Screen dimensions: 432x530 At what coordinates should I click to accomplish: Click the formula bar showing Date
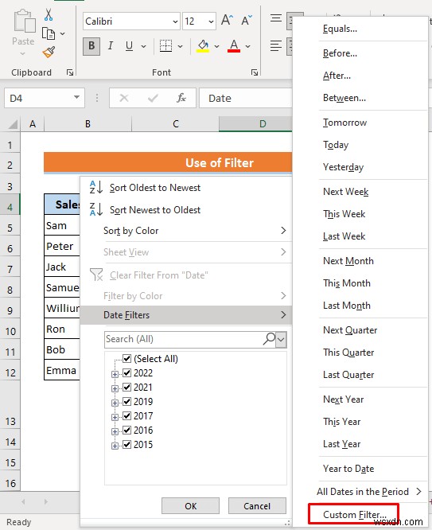pos(245,98)
